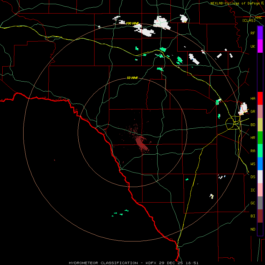Viewport: 265px width, 265px height.
Task: Click the GC legend label
Action: pyautogui.click(x=253, y=203)
